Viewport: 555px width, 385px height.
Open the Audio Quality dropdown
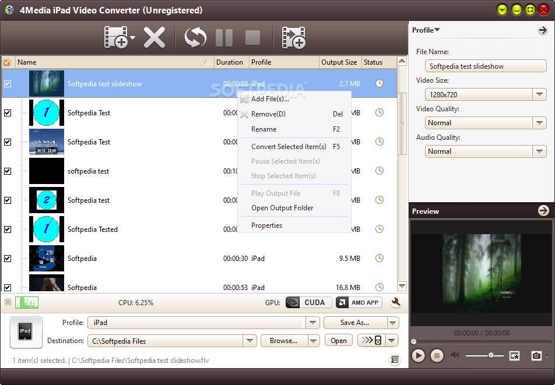[x=539, y=151]
